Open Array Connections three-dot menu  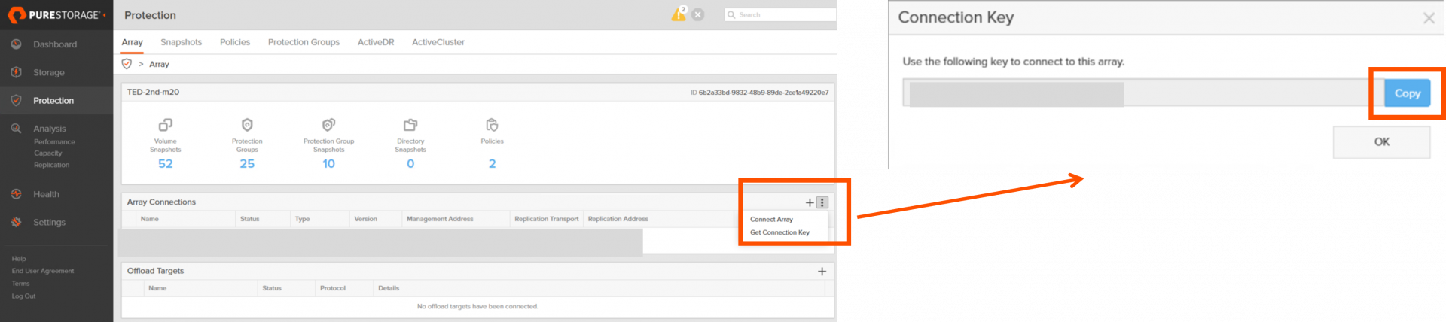pos(822,202)
